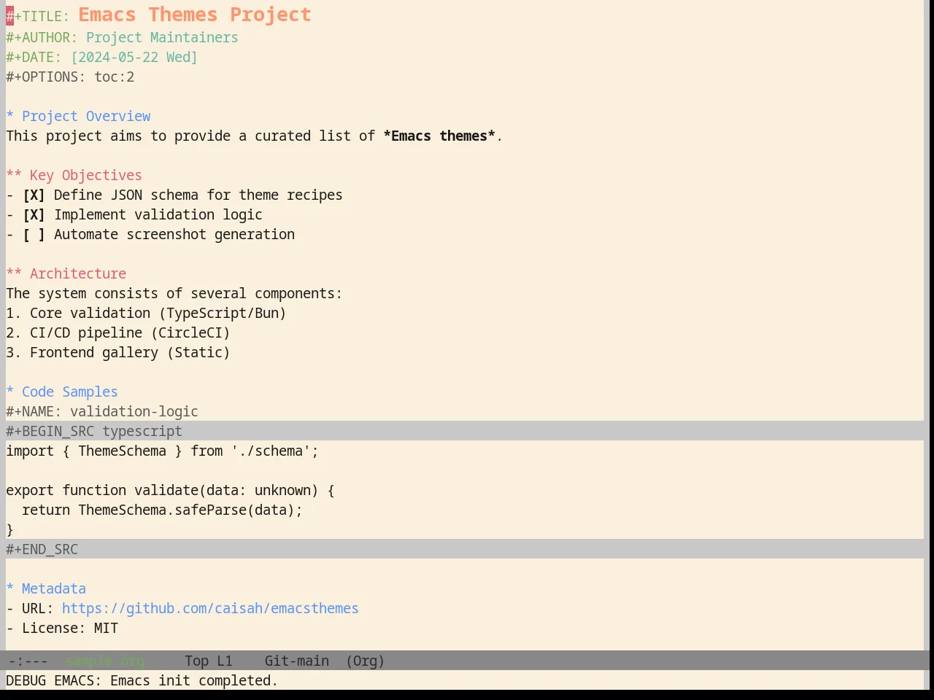
Task: Click Project Maintainers author value
Action: point(162,38)
